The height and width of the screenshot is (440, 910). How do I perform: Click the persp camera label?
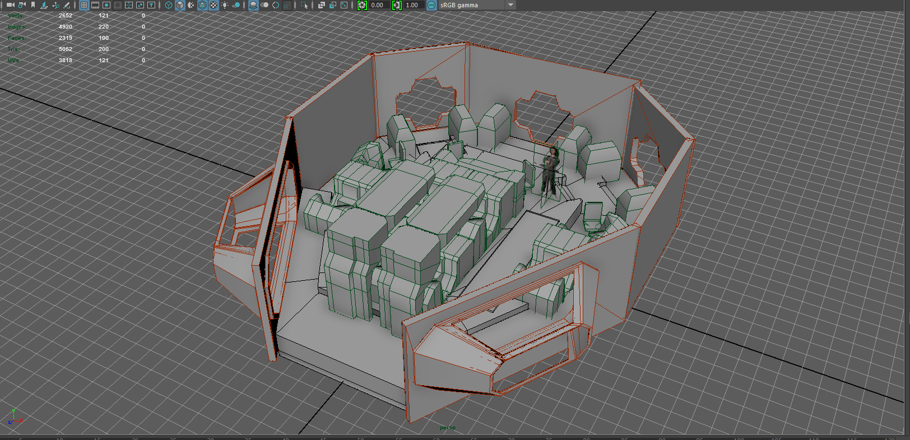(x=448, y=428)
